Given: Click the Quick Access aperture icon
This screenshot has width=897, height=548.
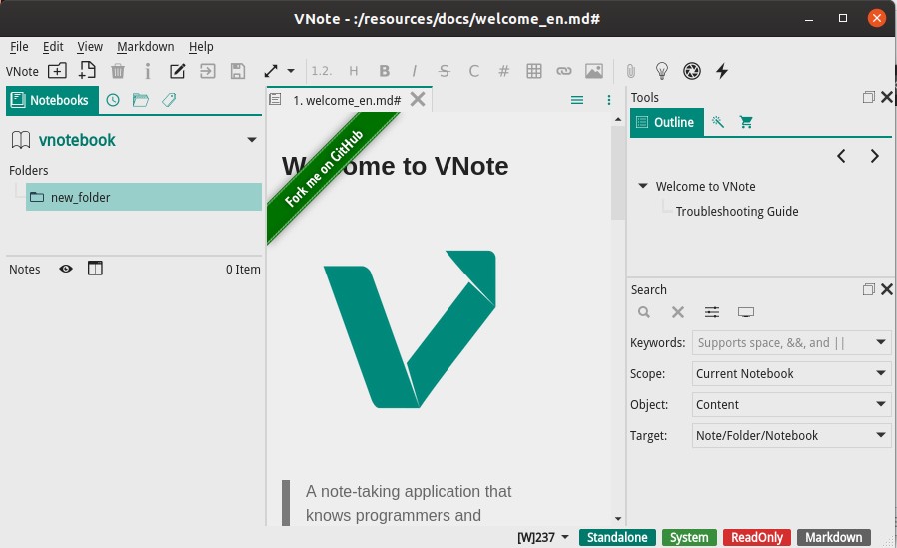Looking at the screenshot, I should [x=692, y=71].
